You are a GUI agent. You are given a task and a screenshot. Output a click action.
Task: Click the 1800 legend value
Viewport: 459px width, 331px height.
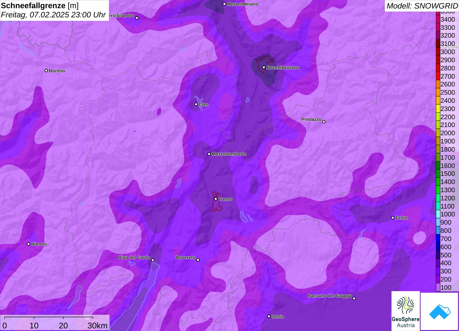click(x=448, y=149)
